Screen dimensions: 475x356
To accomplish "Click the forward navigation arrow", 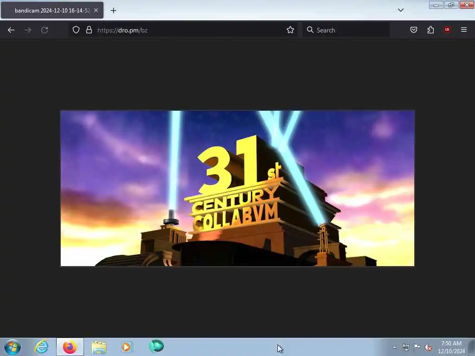I will point(28,30).
